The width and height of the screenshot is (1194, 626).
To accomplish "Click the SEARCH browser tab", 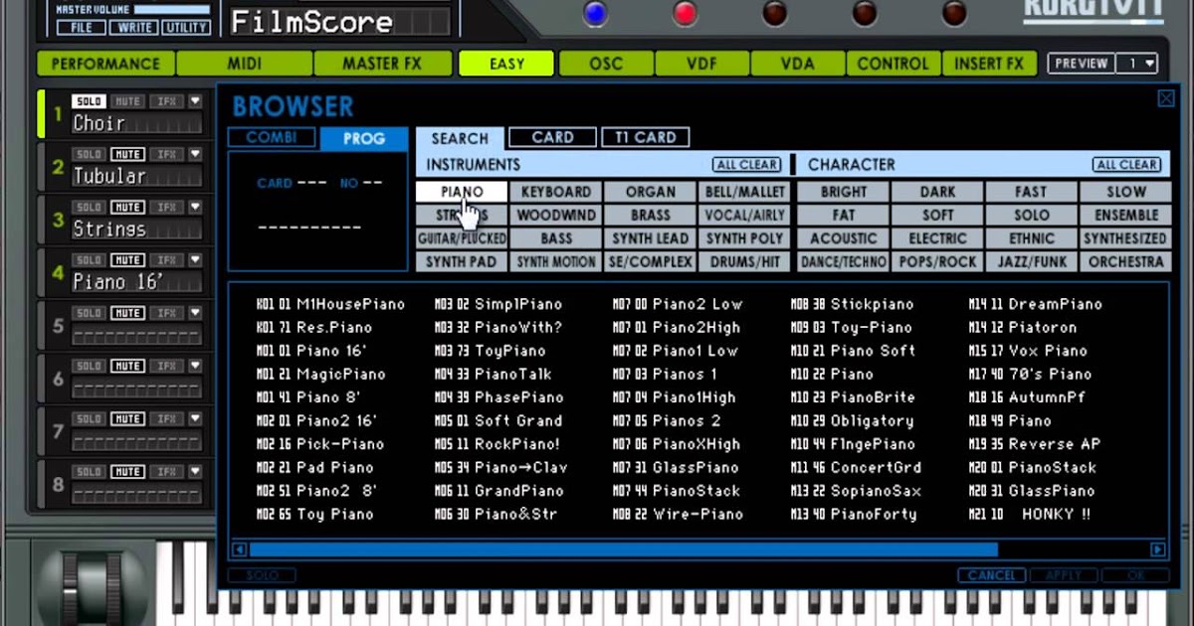I will [x=460, y=139].
